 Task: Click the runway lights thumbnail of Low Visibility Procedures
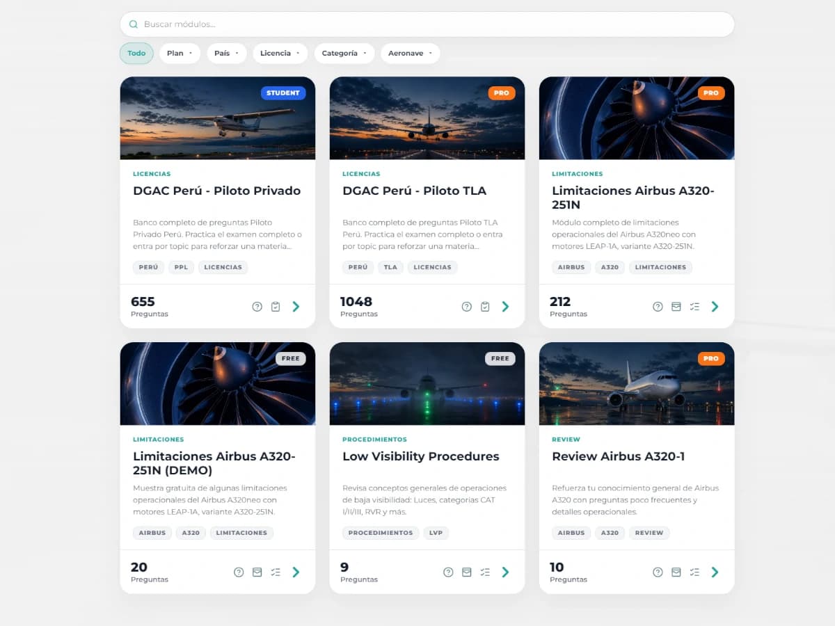[427, 384]
